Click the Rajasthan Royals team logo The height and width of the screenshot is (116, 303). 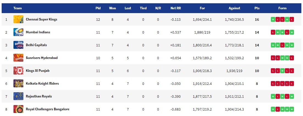[x=18, y=96]
